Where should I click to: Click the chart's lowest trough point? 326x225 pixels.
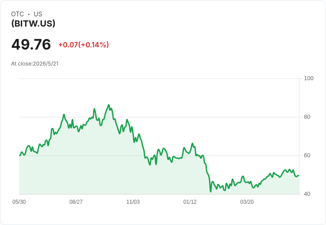210,191
